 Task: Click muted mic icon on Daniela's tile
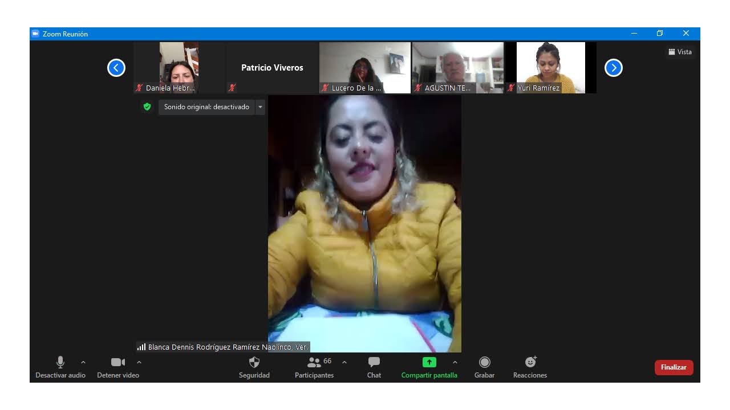139,88
